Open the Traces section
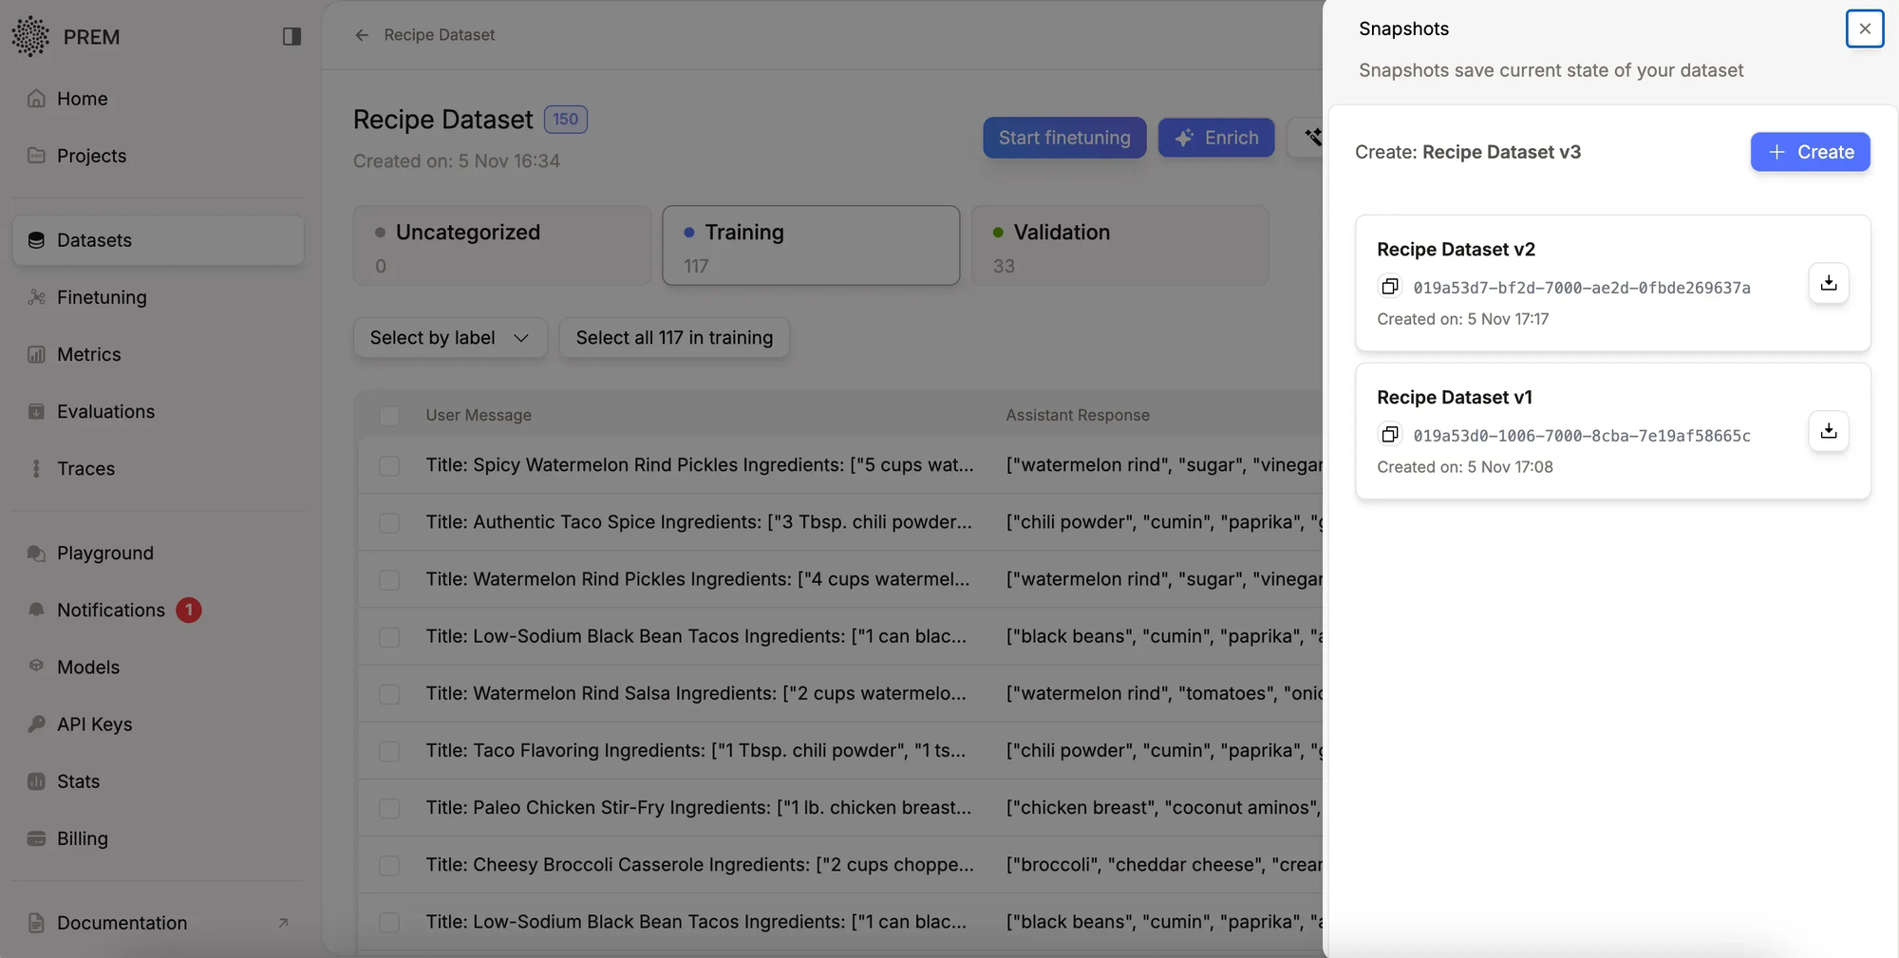The width and height of the screenshot is (1899, 958). pos(85,468)
